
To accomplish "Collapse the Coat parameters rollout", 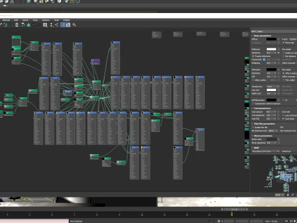I will tap(262, 108).
